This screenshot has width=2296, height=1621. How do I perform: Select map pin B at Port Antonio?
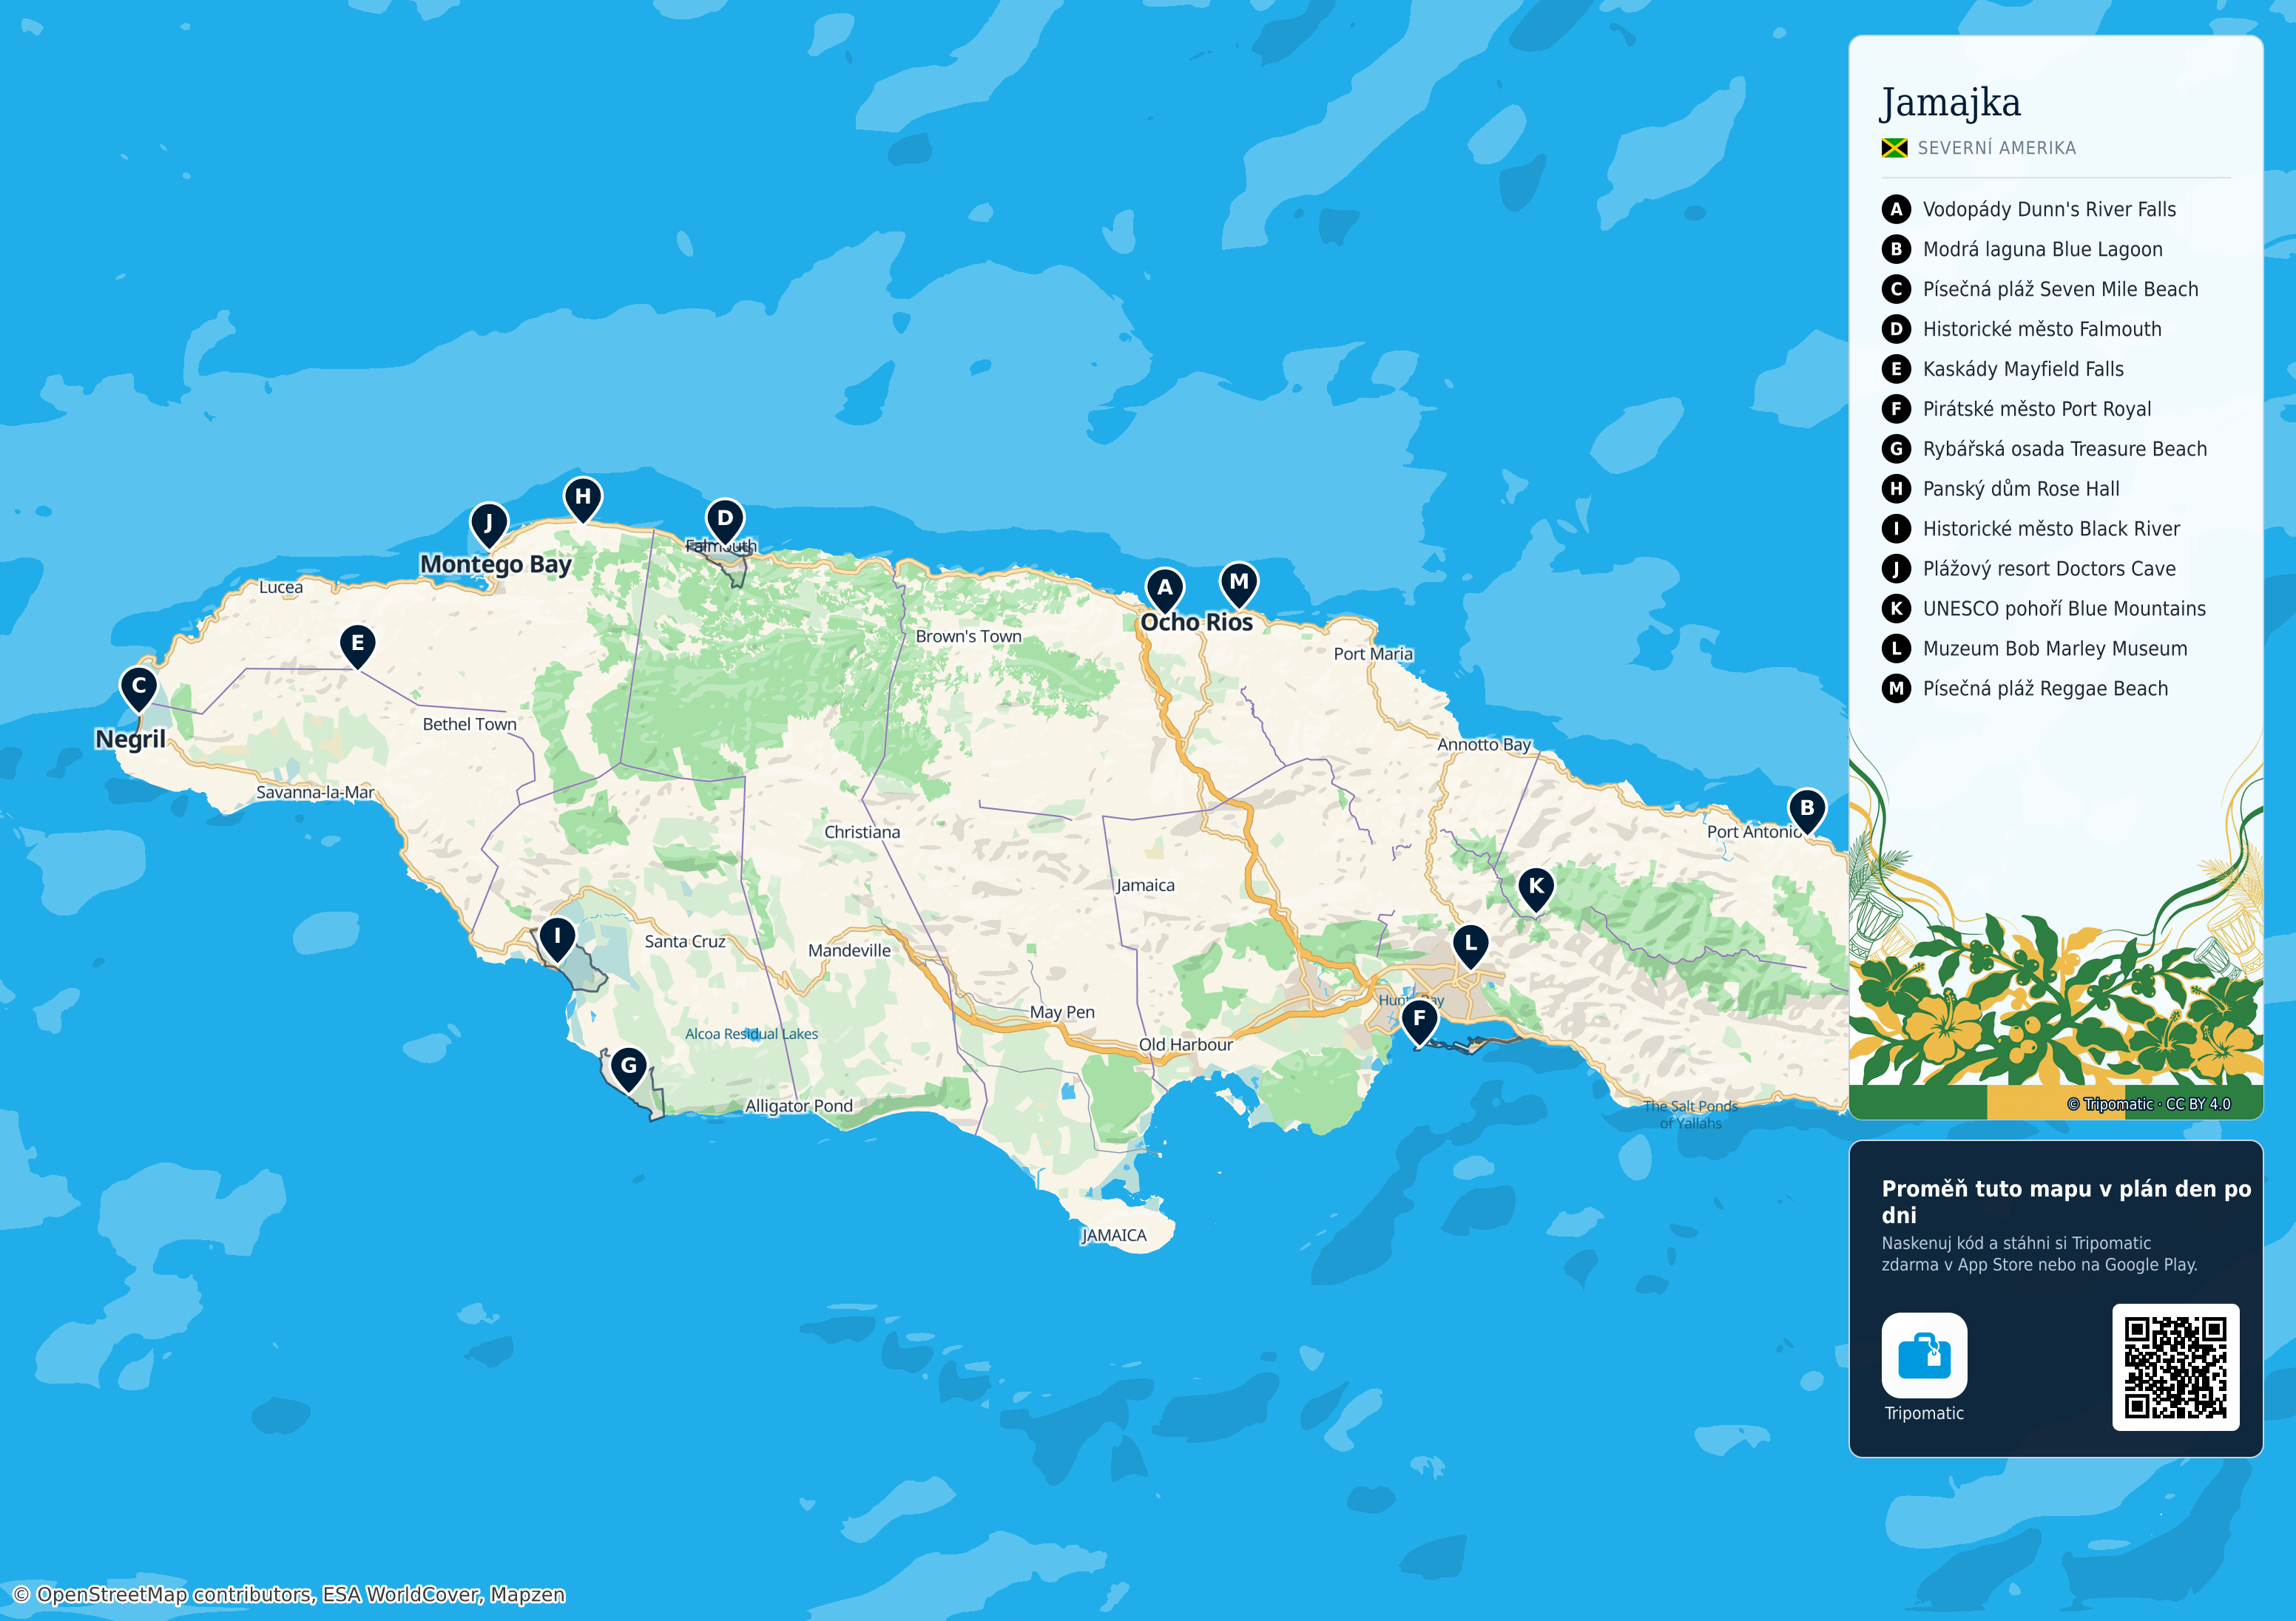[x=1806, y=809]
